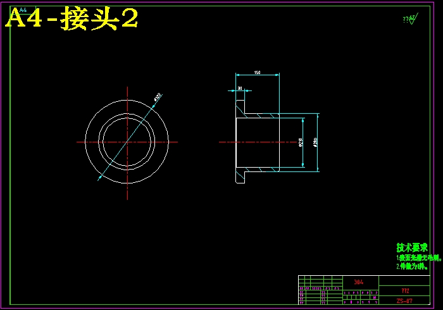The width and height of the screenshot is (443, 310).
Task: Click the yellow A4-接头2 title text
Action: point(72,20)
